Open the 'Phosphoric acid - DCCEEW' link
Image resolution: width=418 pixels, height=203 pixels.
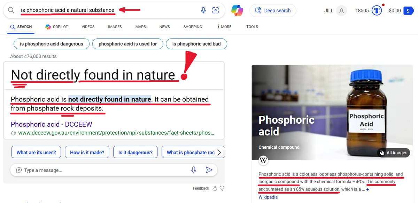coord(52,124)
